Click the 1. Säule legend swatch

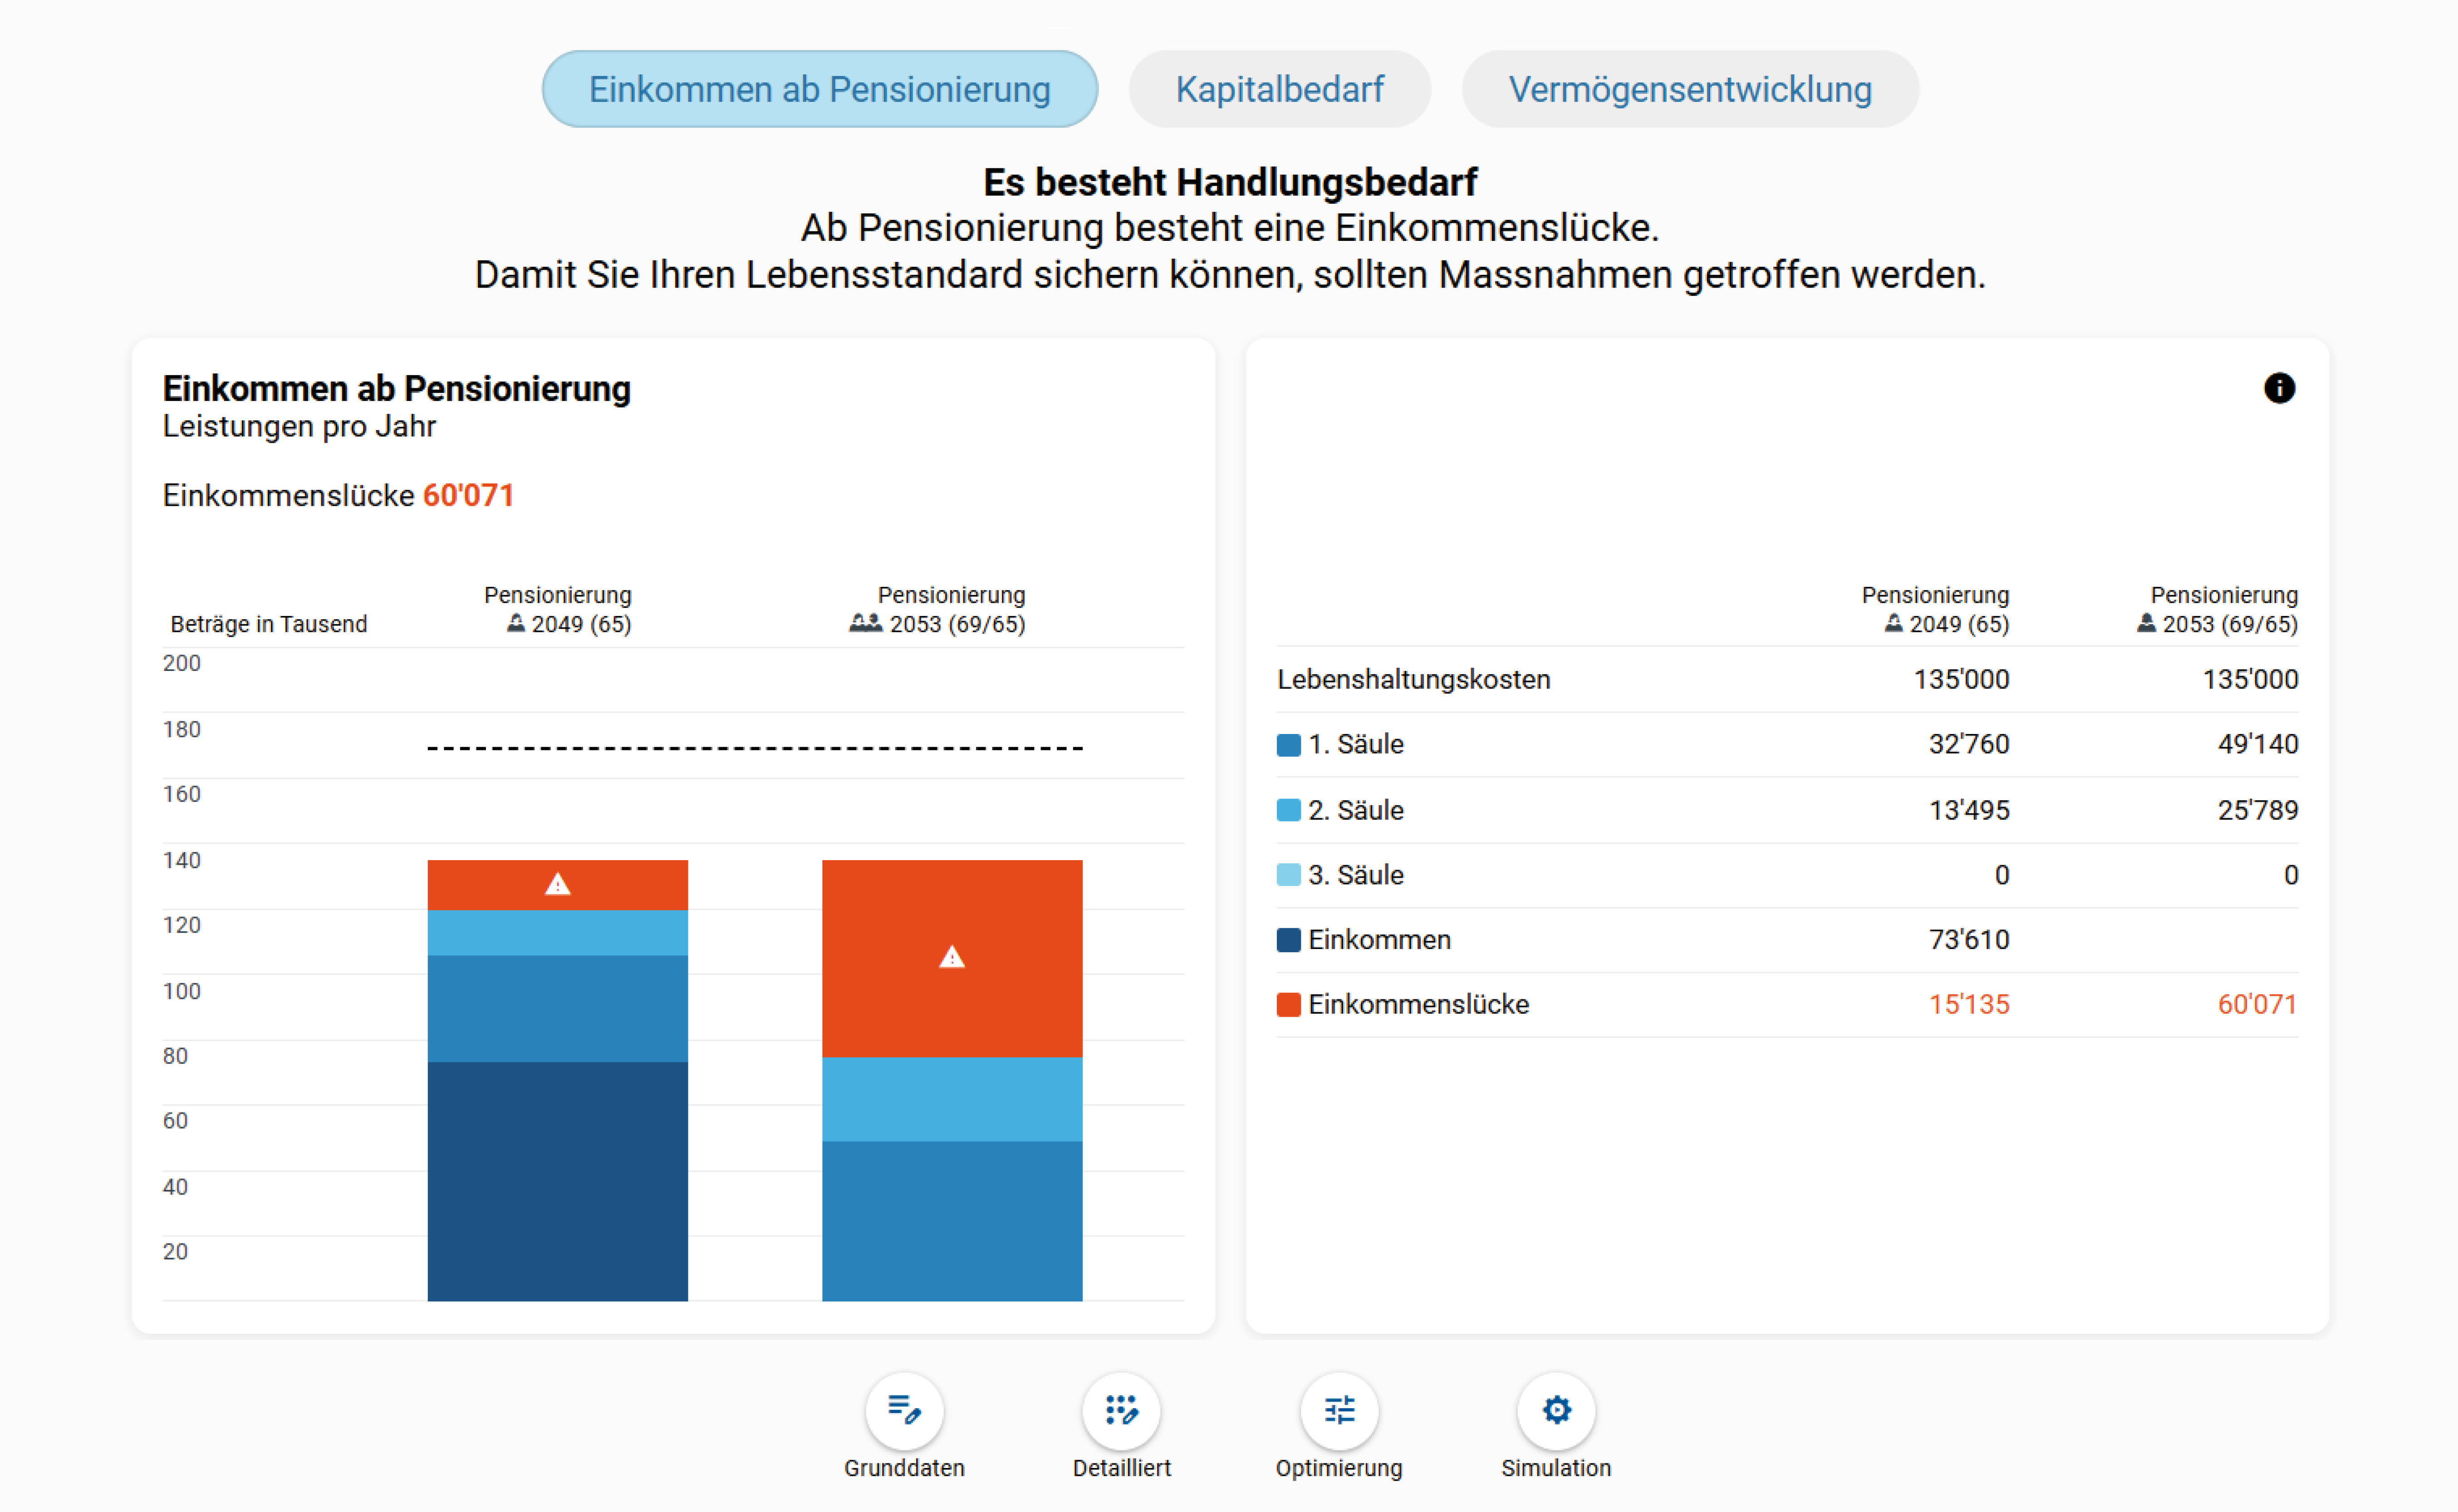1288,745
